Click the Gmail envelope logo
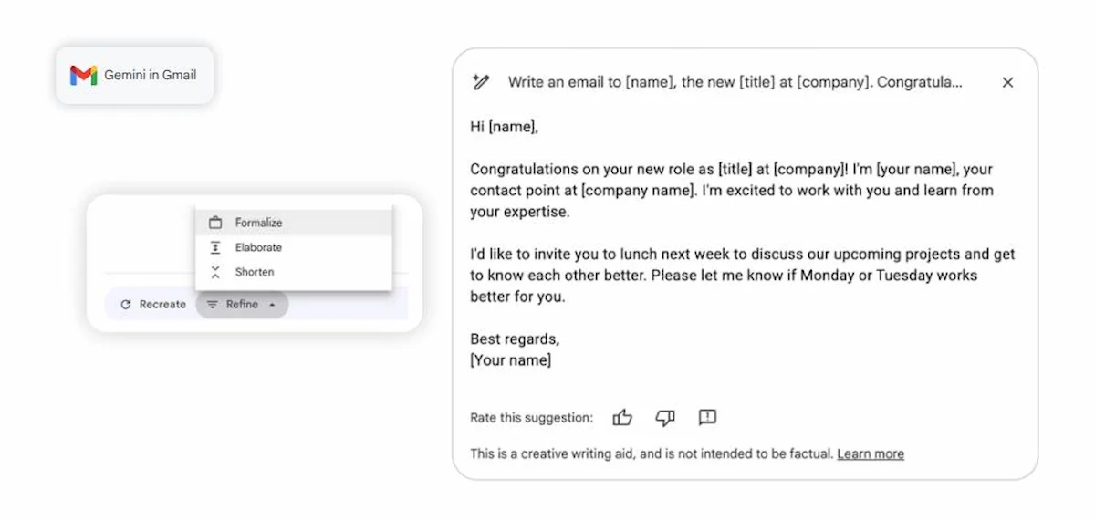 (x=84, y=75)
